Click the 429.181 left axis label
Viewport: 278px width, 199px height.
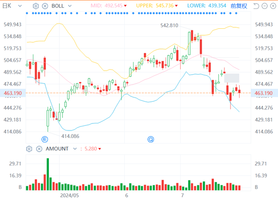pos(13,120)
